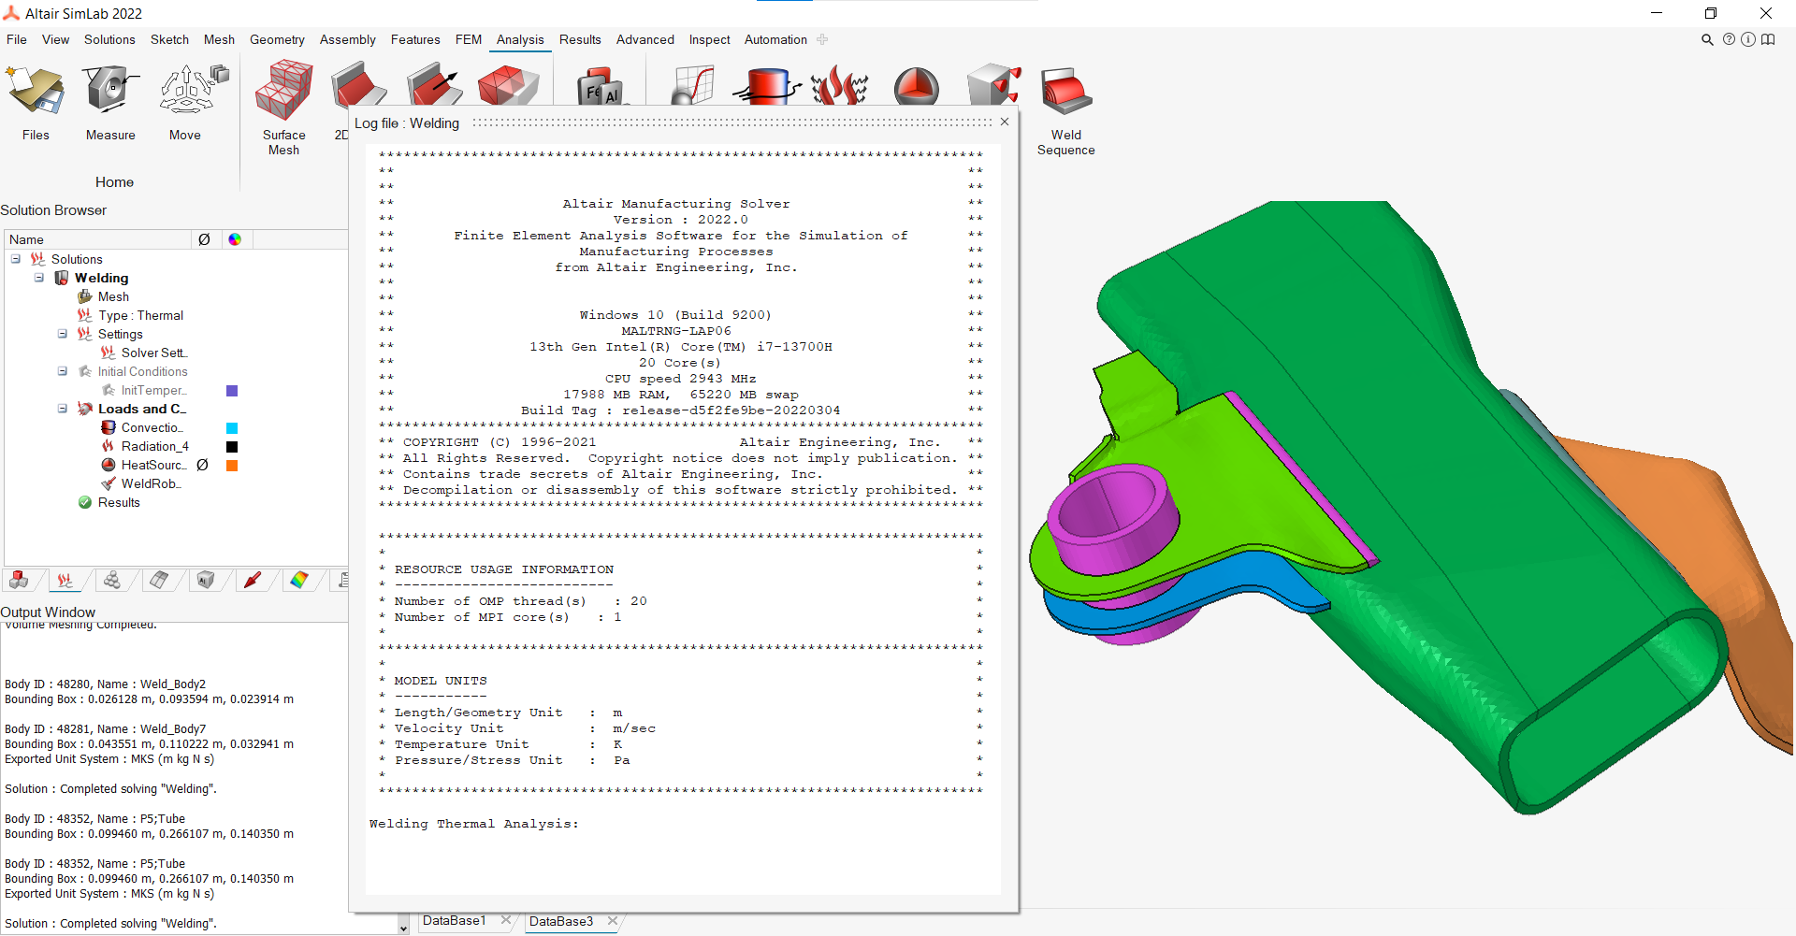Click the visibility toggle beside HeatSourc item

click(203, 465)
